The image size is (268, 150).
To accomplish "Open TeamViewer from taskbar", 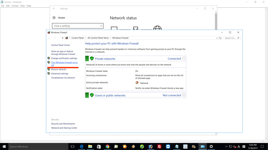I will (168, 147).
